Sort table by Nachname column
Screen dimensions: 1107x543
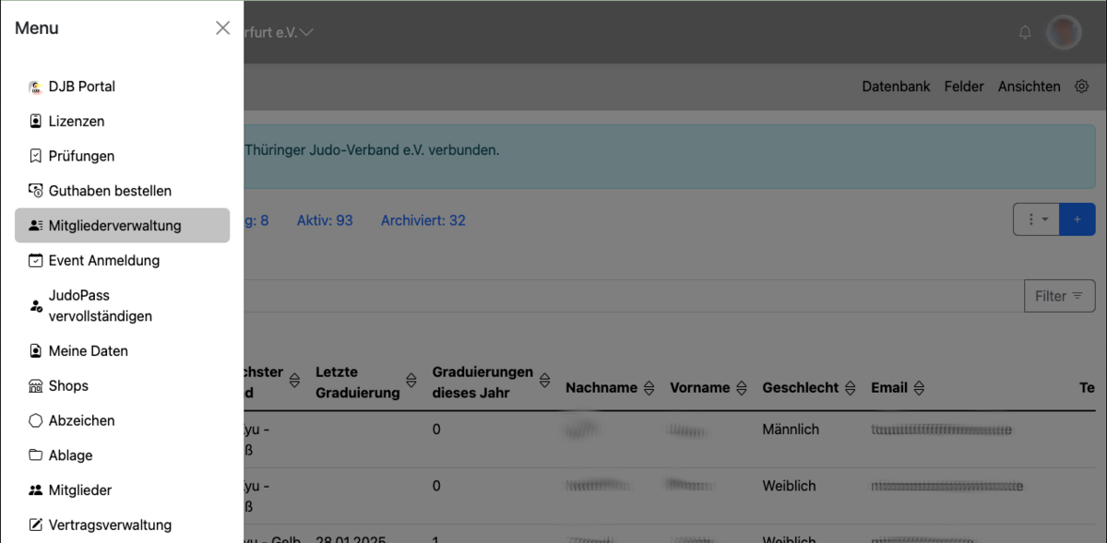coord(649,388)
